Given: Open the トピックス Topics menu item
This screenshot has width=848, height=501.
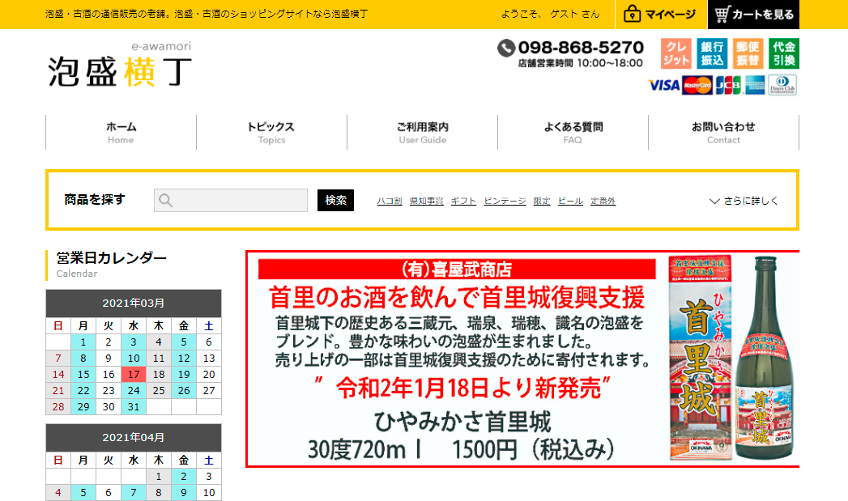Looking at the screenshot, I should coord(271,133).
